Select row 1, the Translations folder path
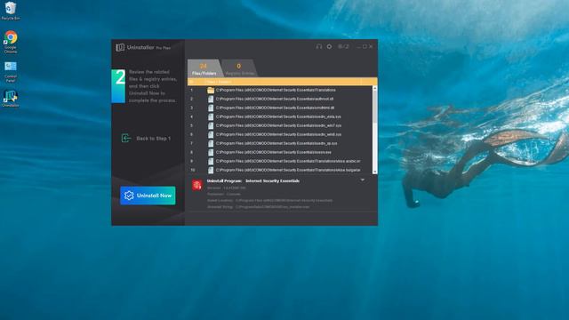 [280, 90]
